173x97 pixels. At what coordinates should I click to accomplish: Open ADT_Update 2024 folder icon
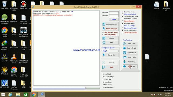(14, 6)
